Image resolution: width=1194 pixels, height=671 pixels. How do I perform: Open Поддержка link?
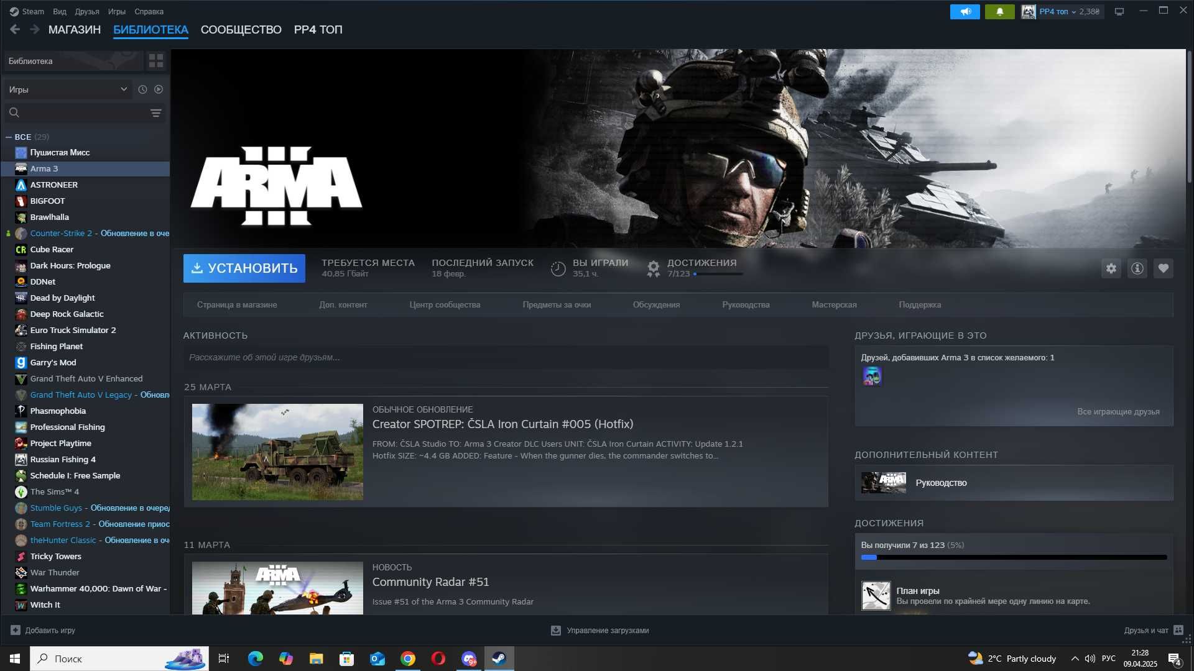point(920,304)
